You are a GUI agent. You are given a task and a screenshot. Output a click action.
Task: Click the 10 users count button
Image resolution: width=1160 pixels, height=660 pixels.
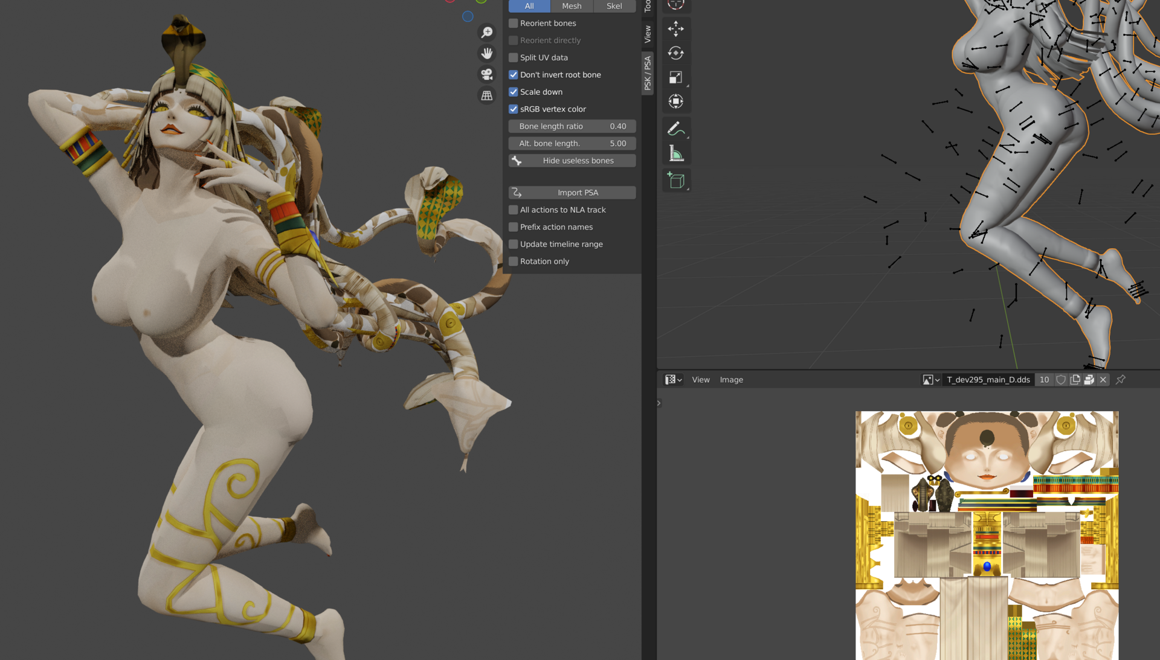click(x=1044, y=380)
